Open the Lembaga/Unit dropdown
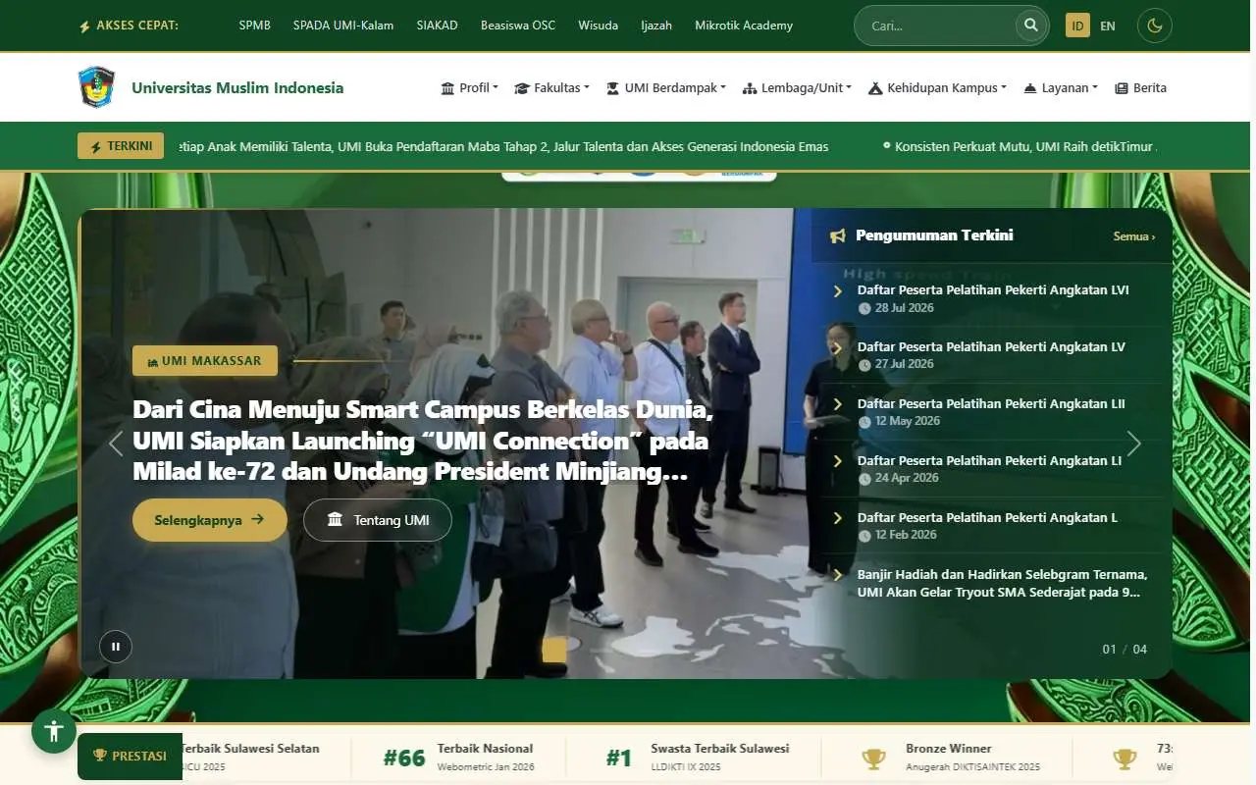 (797, 87)
